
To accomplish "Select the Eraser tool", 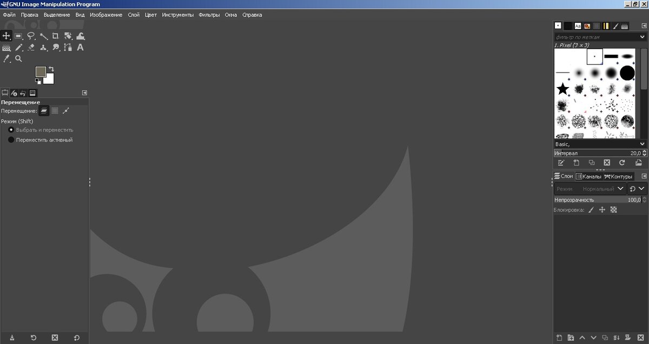I will [x=31, y=48].
